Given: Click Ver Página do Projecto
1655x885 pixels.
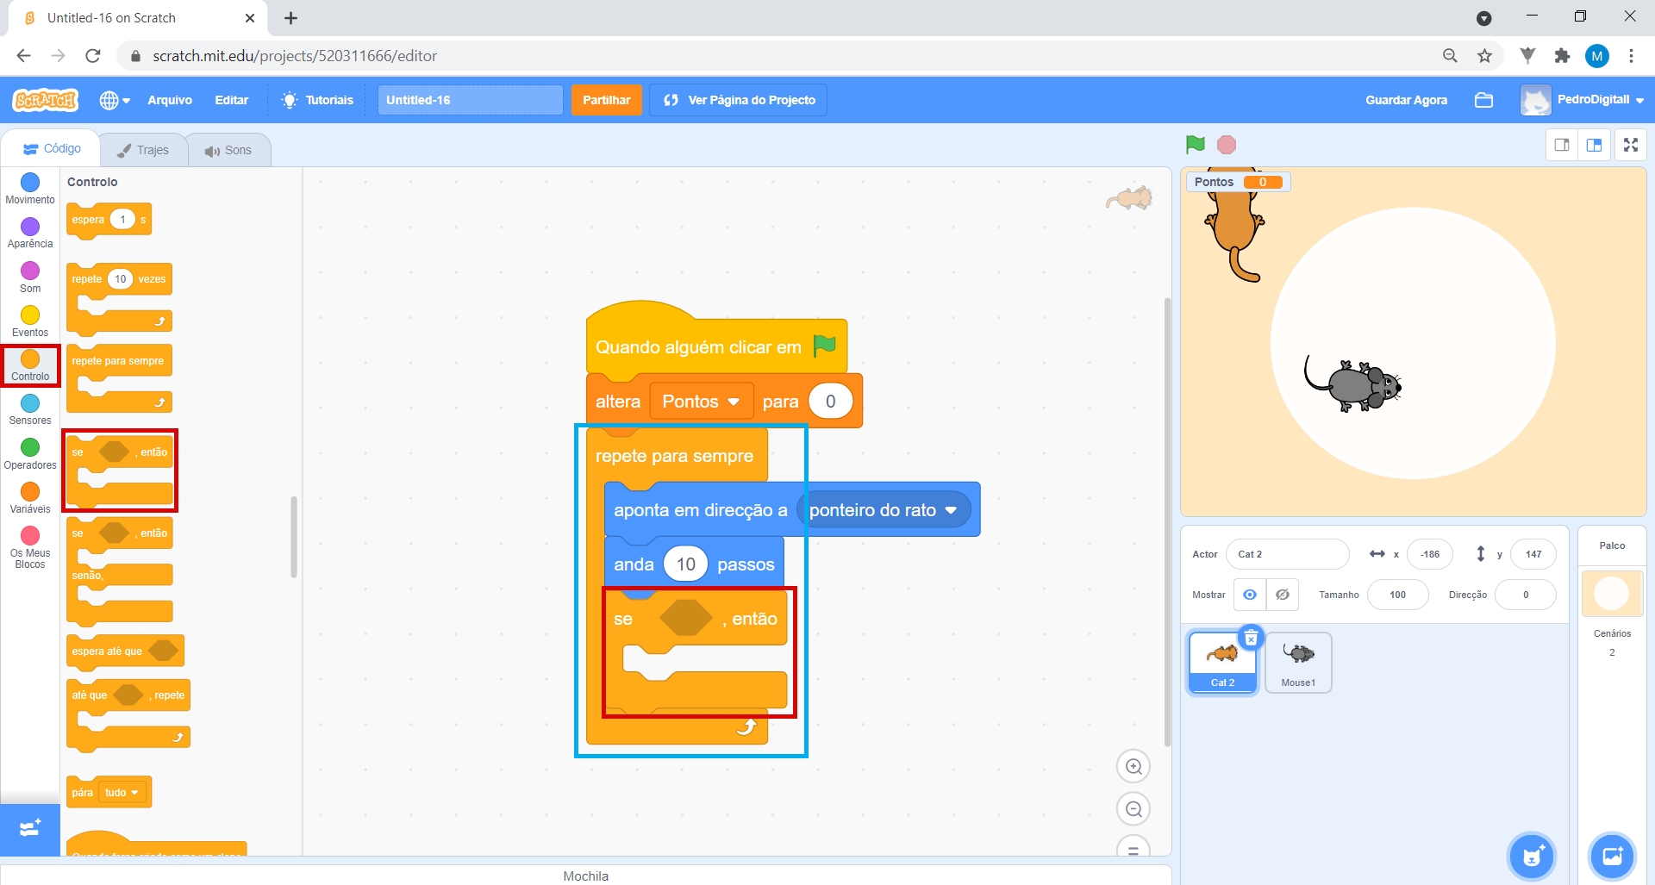Looking at the screenshot, I should point(739,100).
